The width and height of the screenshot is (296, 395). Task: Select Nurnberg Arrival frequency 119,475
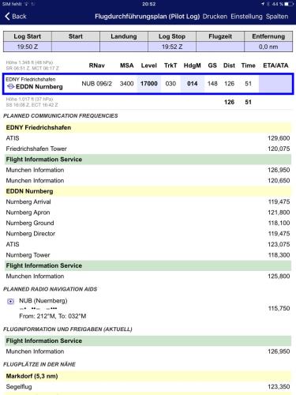[x=148, y=202]
